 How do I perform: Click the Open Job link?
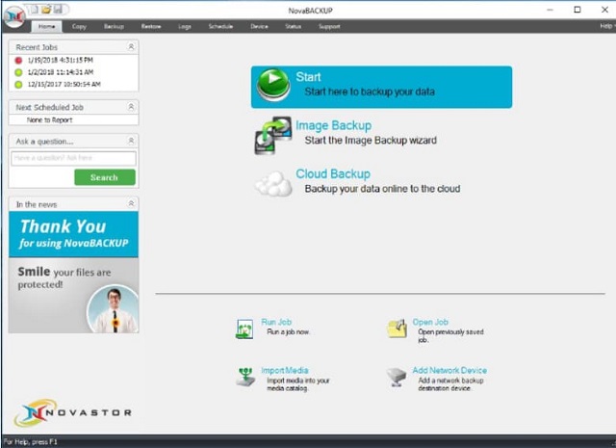pos(430,322)
